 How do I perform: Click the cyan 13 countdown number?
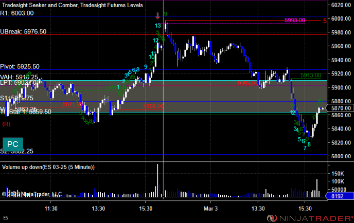click(158, 26)
